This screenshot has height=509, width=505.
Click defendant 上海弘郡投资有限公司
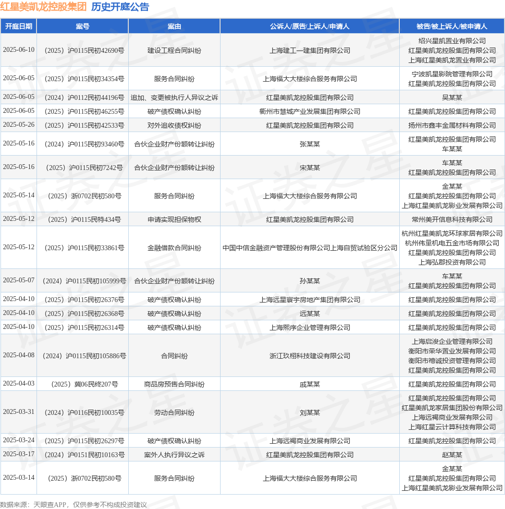(x=452, y=262)
